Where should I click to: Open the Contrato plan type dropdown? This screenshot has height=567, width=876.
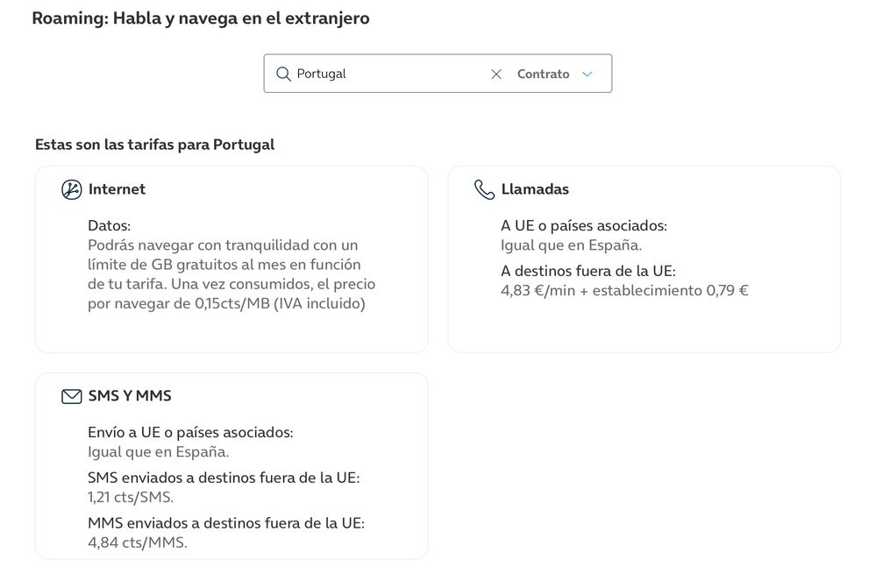544,74
